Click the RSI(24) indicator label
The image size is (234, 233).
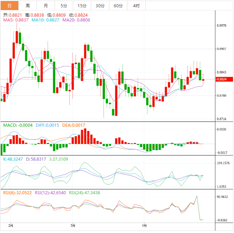tap(85, 192)
